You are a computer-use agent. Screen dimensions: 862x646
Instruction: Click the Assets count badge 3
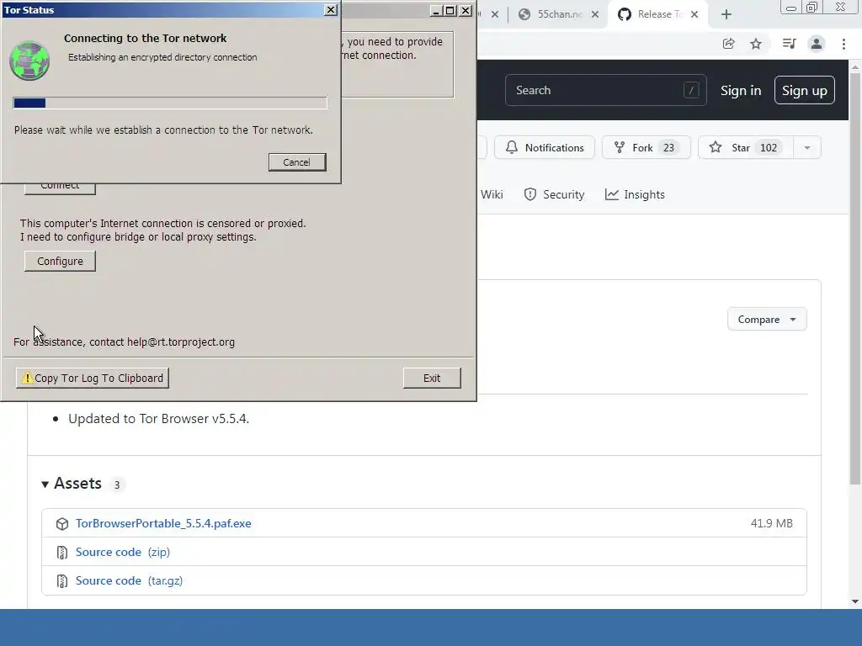(x=116, y=484)
